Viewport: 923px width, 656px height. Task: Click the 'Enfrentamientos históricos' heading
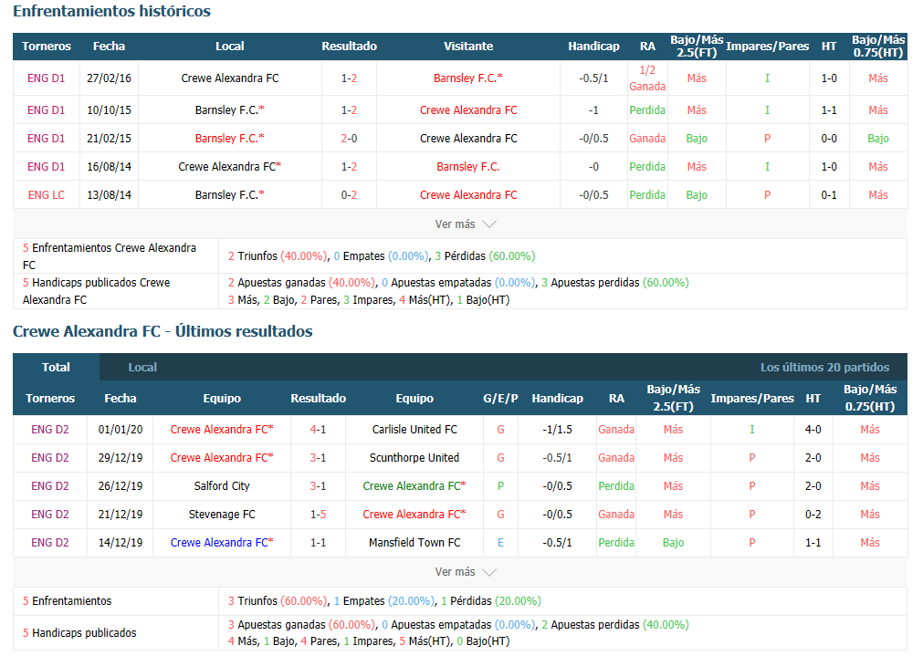pyautogui.click(x=112, y=11)
